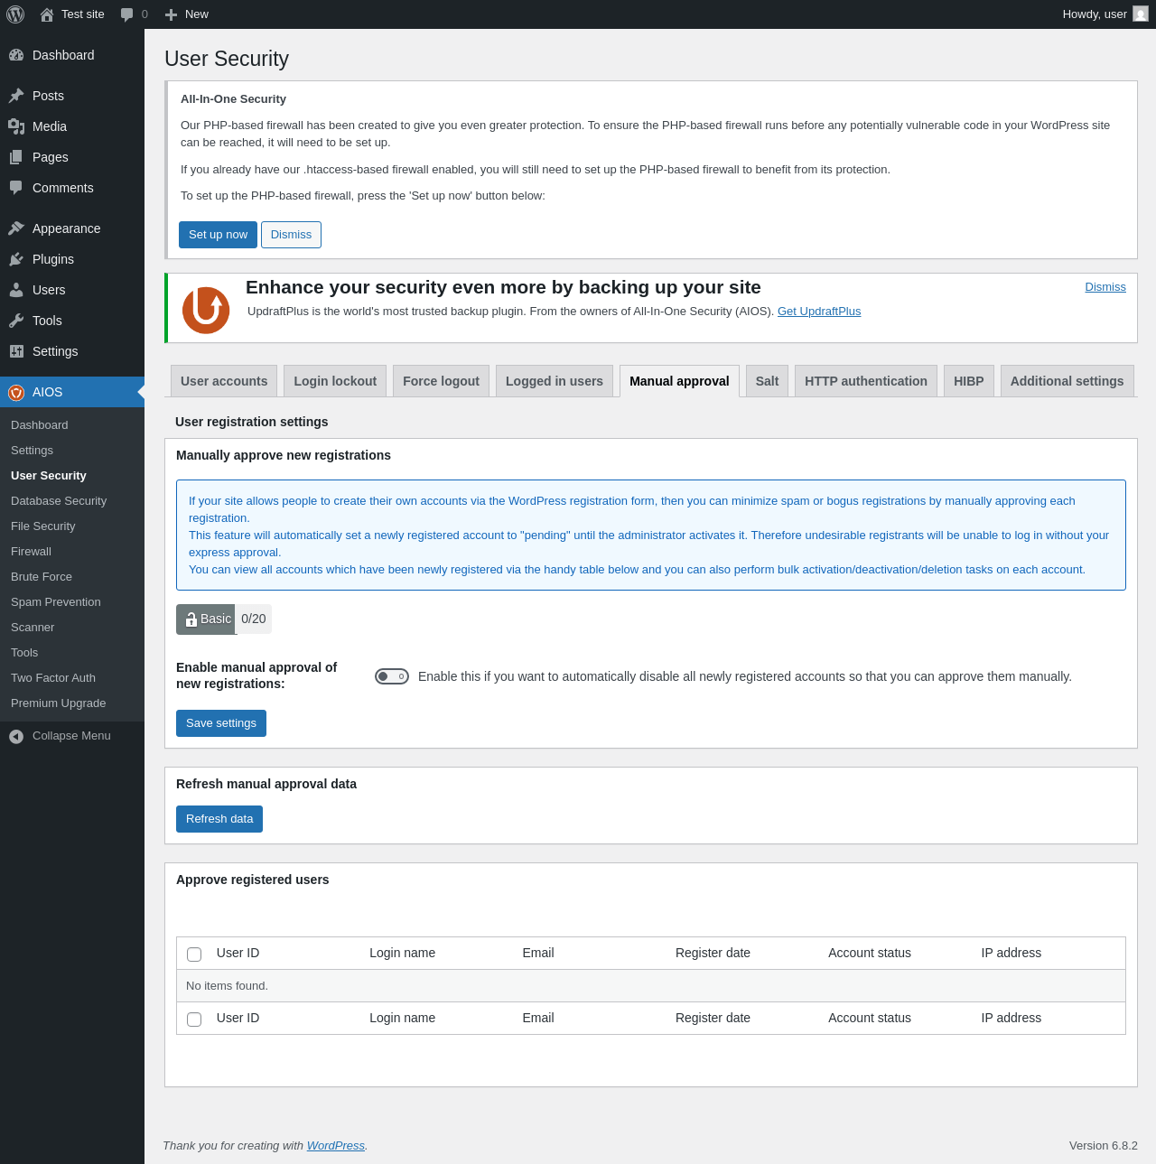This screenshot has width=1156, height=1164.
Task: Open the Plugins menu icon in sidebar
Action: pyautogui.click(x=16, y=259)
